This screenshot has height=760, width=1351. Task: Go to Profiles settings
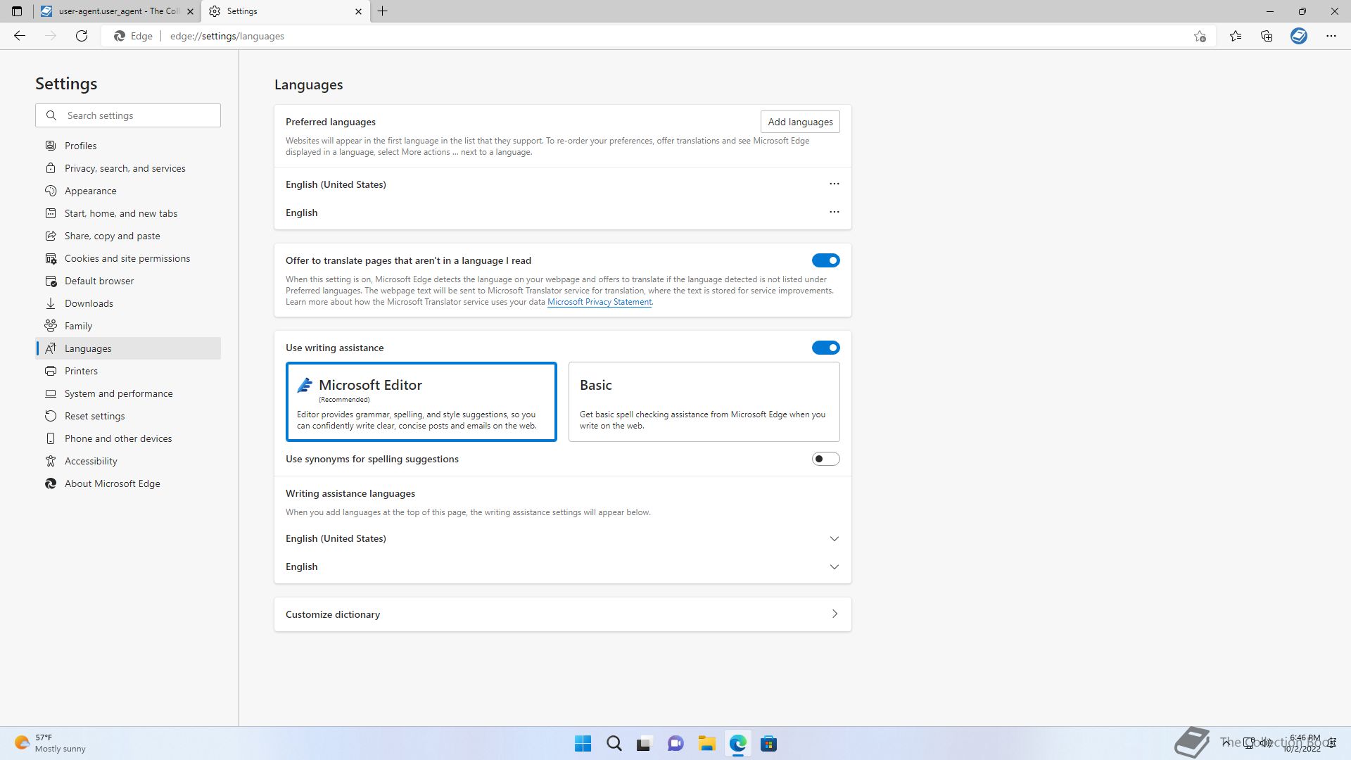[x=128, y=146]
